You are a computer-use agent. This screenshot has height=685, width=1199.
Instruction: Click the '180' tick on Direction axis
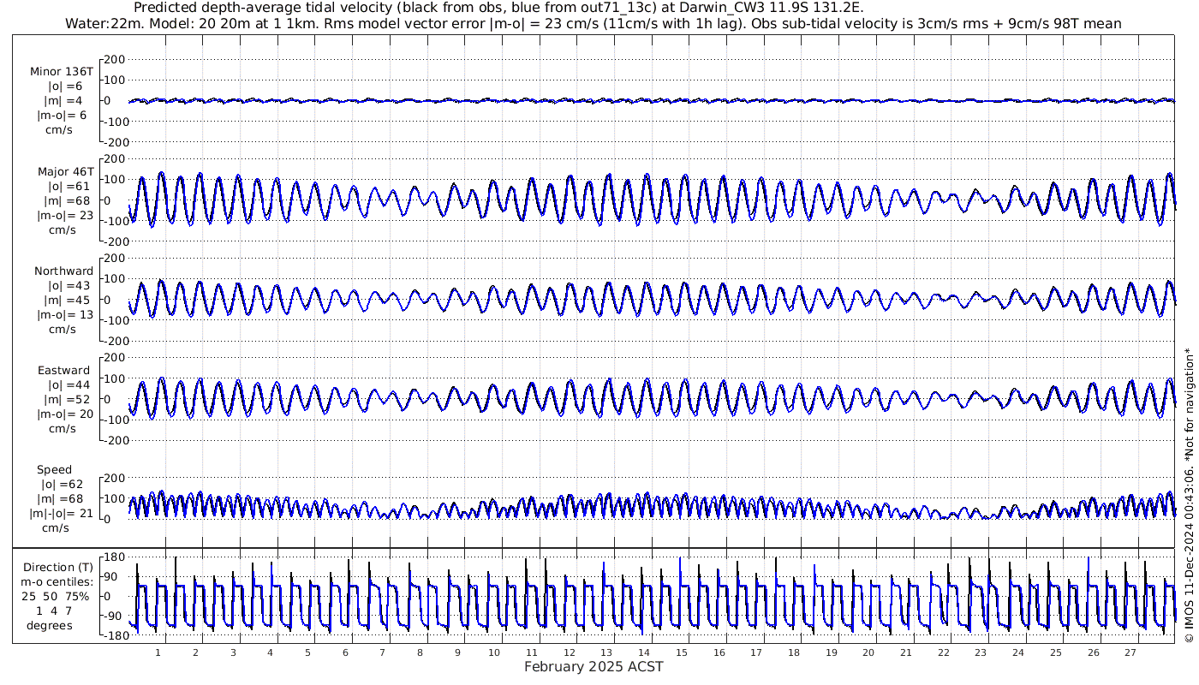pyautogui.click(x=116, y=557)
